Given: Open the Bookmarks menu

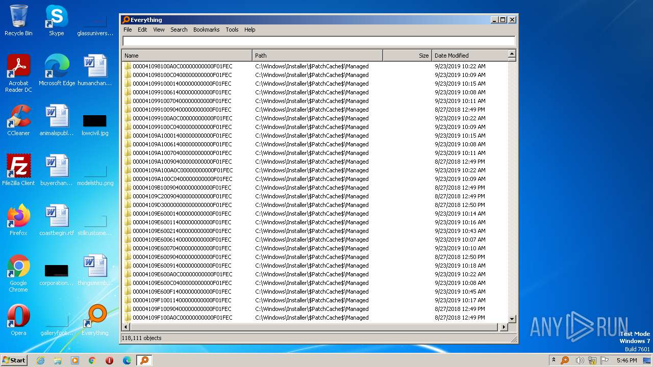Looking at the screenshot, I should 206,30.
